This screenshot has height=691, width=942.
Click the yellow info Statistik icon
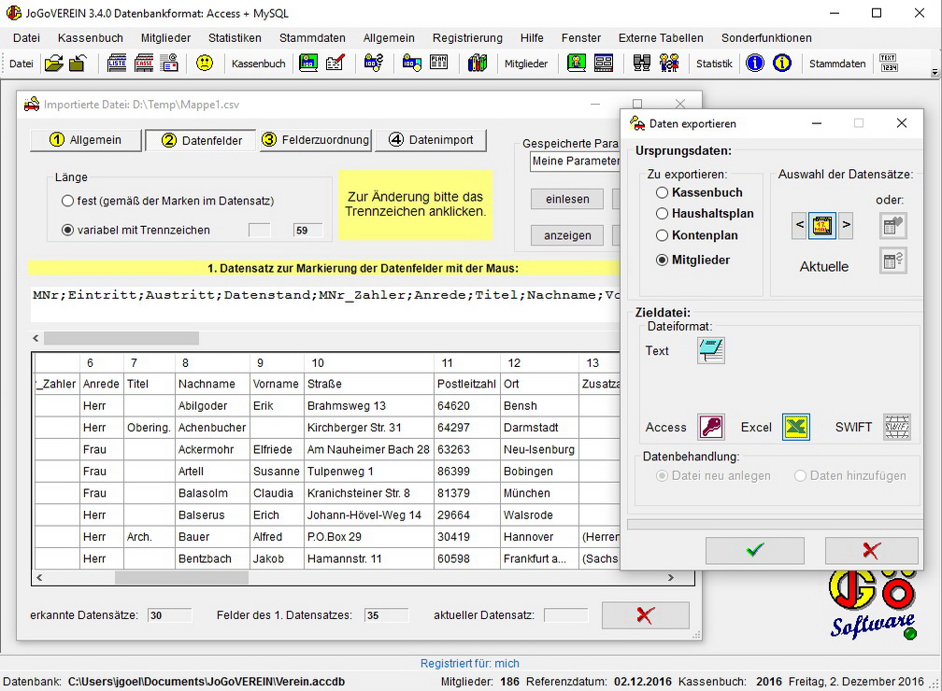tap(781, 63)
